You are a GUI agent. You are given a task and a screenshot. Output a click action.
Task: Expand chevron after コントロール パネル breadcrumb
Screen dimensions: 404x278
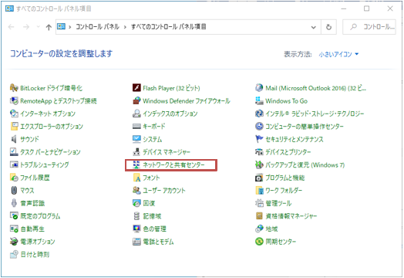125,27
